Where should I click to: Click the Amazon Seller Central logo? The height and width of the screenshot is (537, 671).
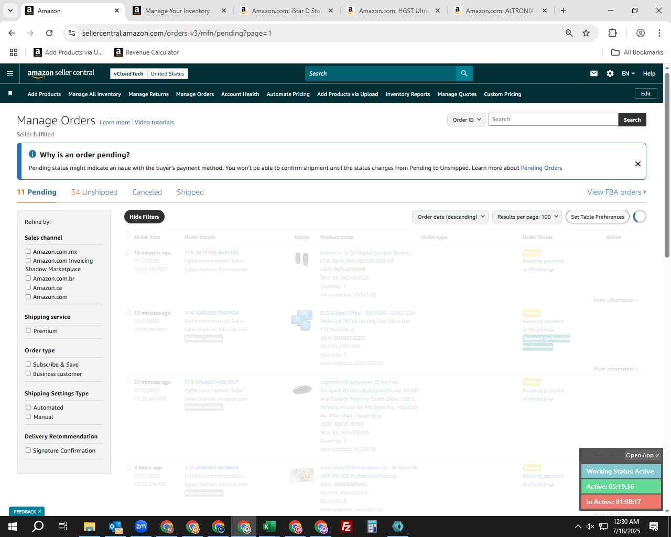(61, 73)
